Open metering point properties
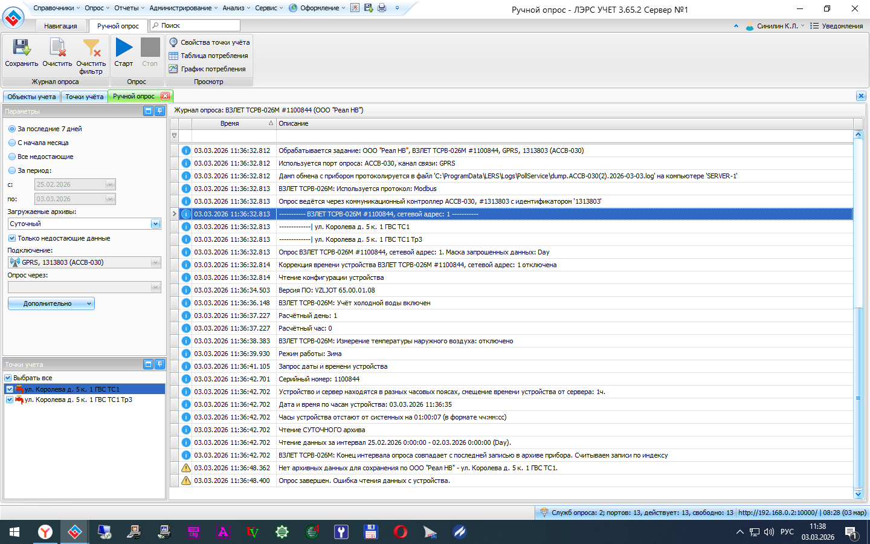Screen dimensions: 870x544 point(209,42)
